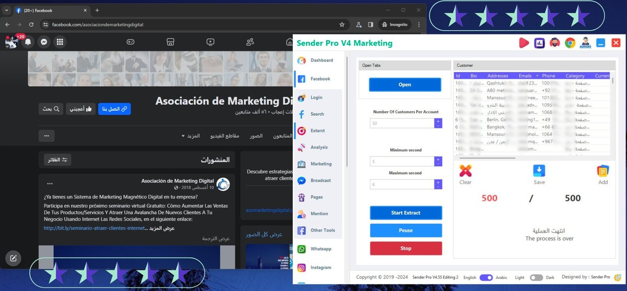Click the Minimum second input field
The image size is (627, 291).
click(402, 162)
